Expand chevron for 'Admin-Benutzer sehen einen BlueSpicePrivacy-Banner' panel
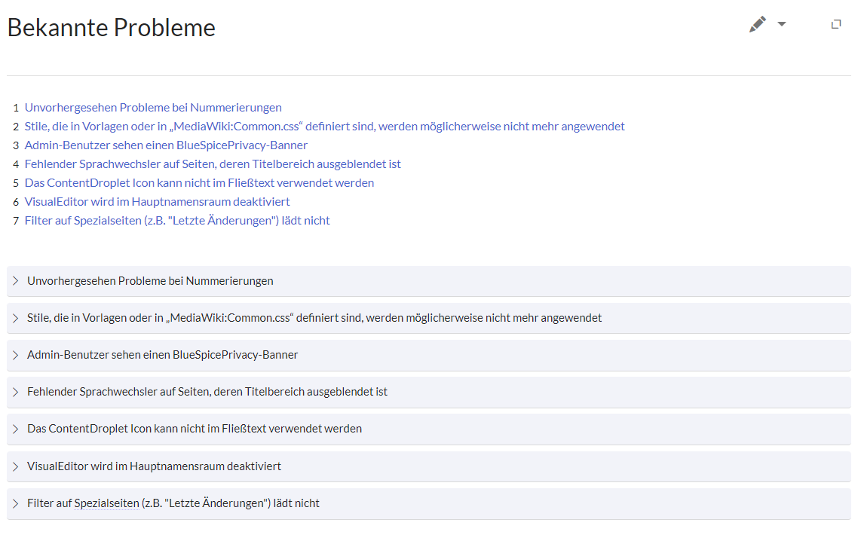The height and width of the screenshot is (544, 858). pyautogui.click(x=15, y=355)
